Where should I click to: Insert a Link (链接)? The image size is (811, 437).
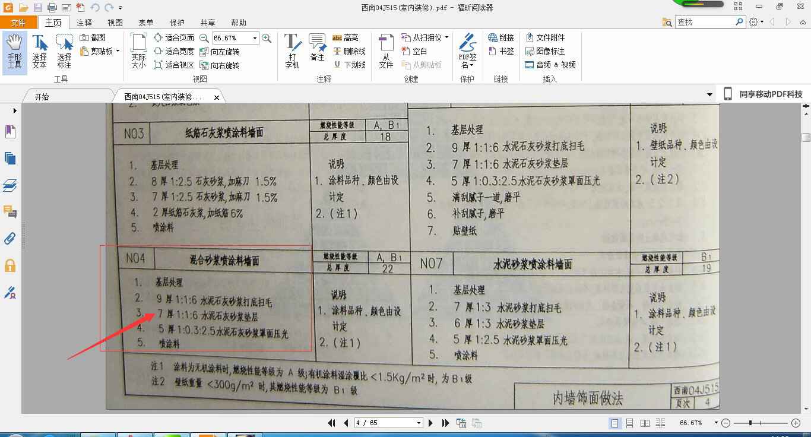[501, 37]
